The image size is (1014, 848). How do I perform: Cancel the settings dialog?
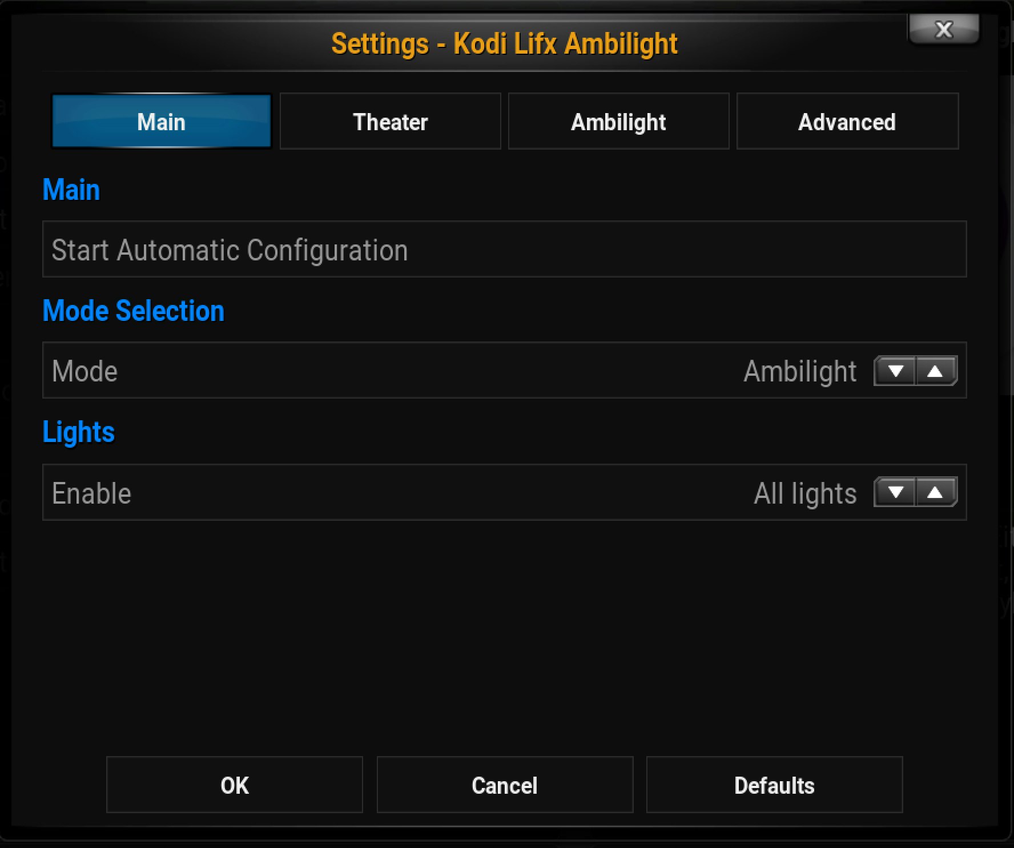click(504, 785)
